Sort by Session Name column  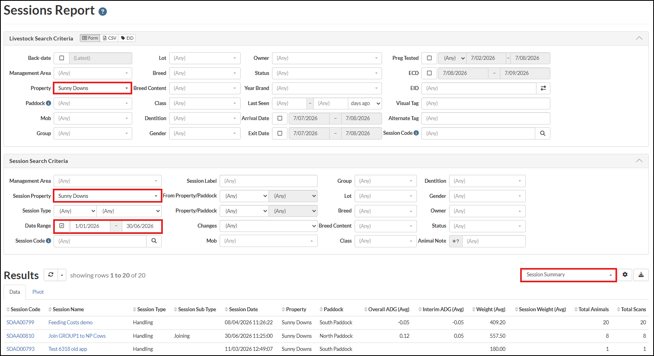click(x=66, y=309)
